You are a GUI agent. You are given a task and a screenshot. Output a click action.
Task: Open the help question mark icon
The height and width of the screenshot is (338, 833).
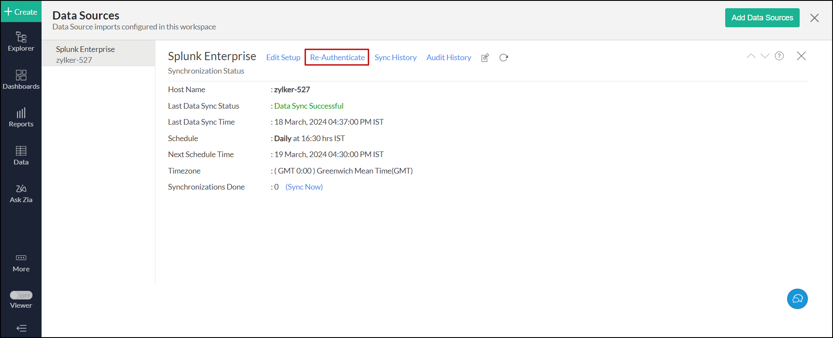click(779, 56)
